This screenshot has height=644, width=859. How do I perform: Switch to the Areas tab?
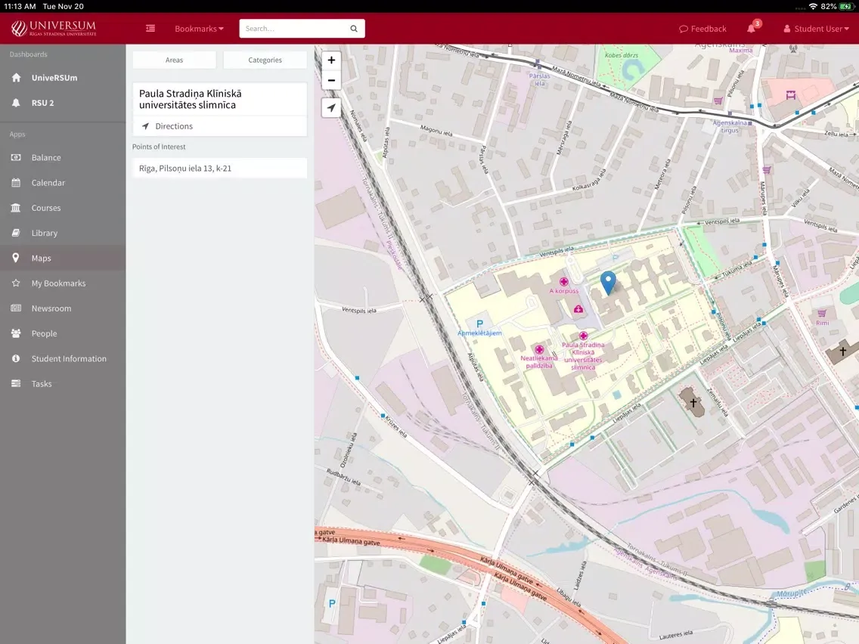(x=174, y=60)
